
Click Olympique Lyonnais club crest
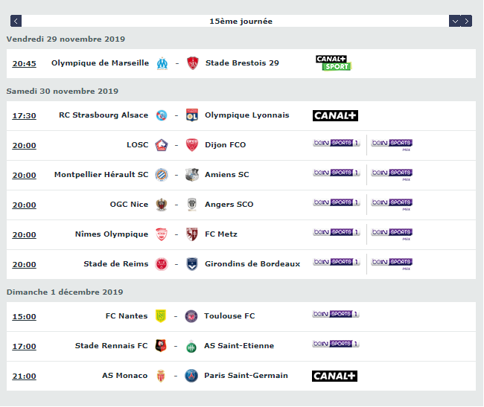point(192,115)
